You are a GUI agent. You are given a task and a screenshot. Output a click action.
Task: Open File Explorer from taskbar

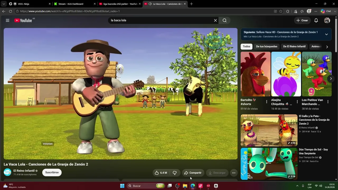point(185,186)
